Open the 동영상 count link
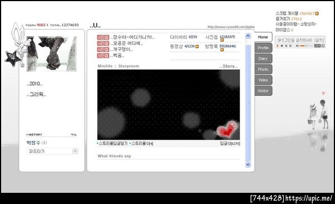The image size is (335, 204). 182,46
